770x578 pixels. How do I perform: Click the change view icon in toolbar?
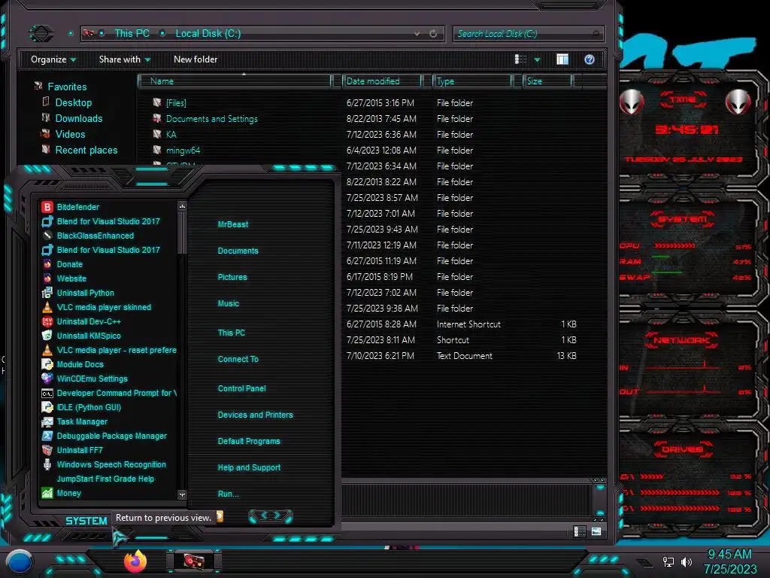pyautogui.click(x=520, y=59)
